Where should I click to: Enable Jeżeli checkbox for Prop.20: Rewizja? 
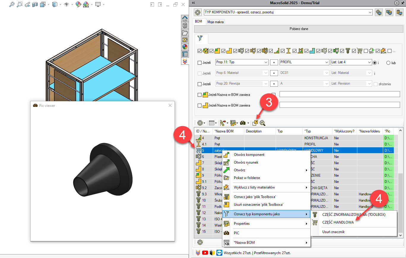(x=199, y=84)
